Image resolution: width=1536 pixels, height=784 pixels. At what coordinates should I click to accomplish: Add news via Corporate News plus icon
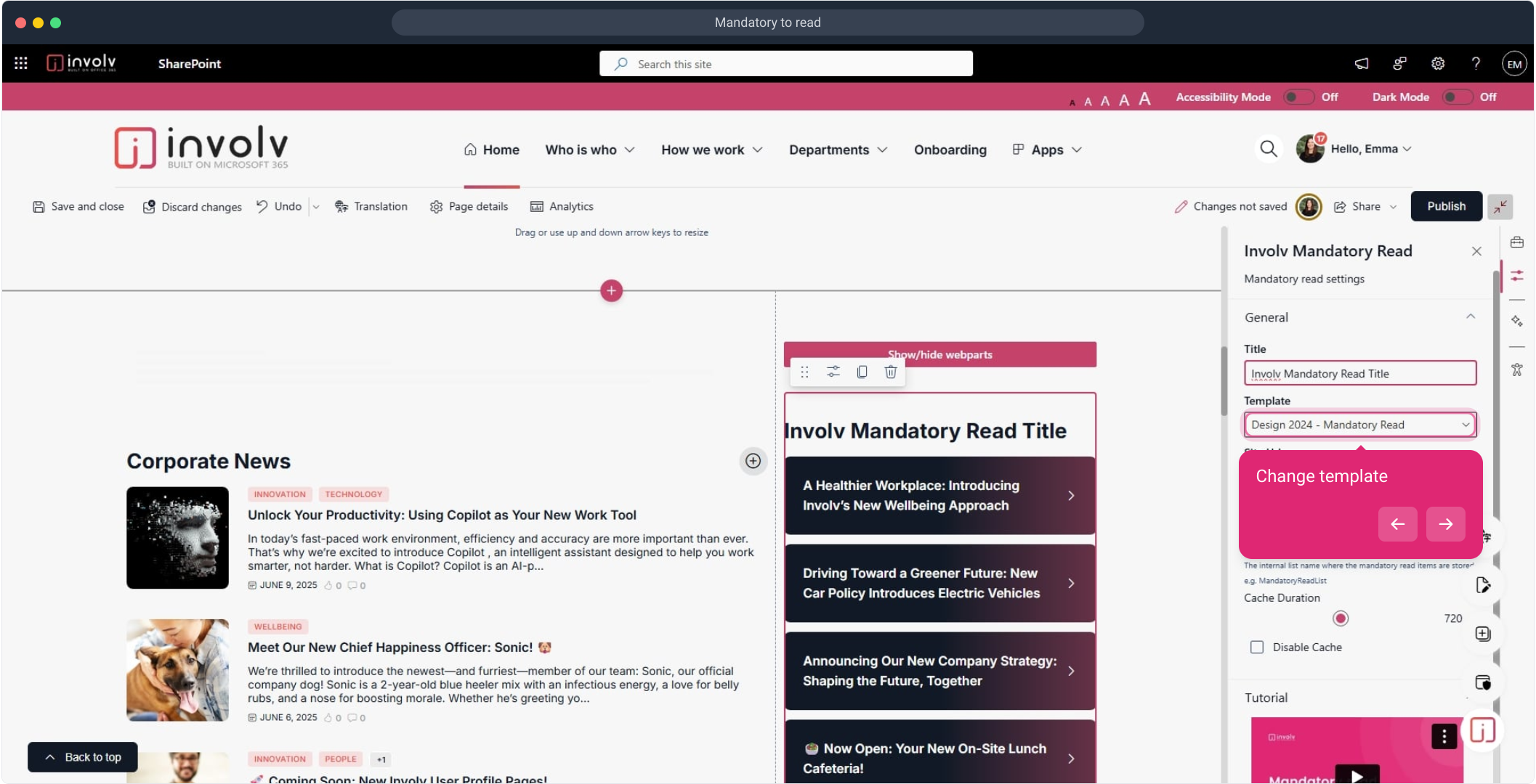(x=753, y=461)
